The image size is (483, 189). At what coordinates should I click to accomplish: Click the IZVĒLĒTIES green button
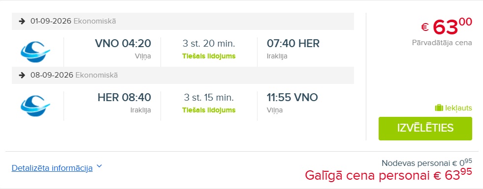(x=425, y=129)
